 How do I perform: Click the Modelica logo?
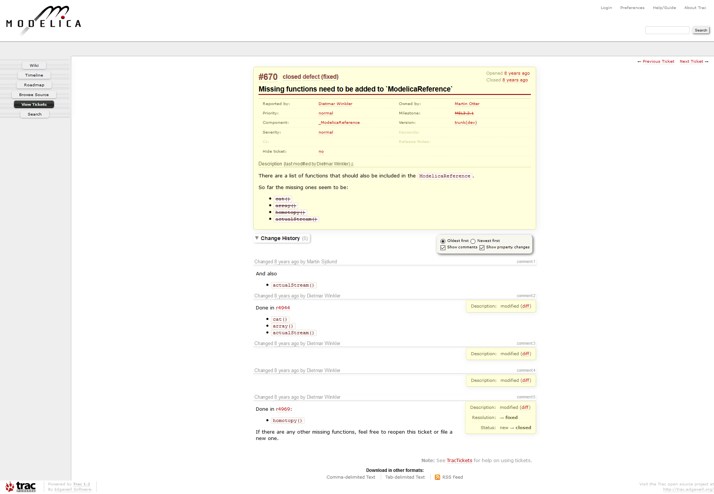43,20
